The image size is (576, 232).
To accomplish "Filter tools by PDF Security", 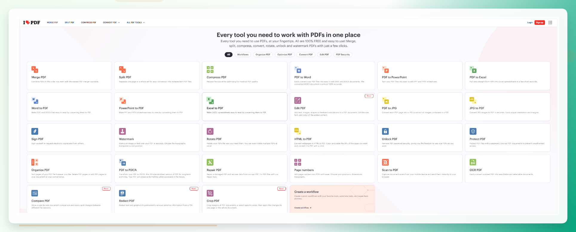I will tap(343, 54).
